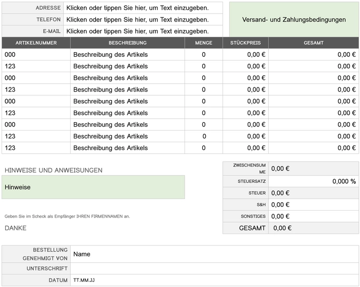Click the MENGE column header
Screen dimensions: 360x287
pyautogui.click(x=203, y=43)
